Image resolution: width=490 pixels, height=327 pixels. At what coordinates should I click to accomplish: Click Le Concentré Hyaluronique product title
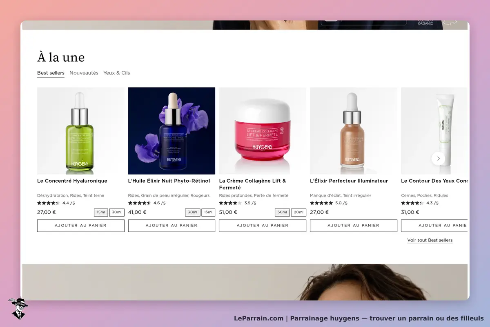[x=72, y=181]
